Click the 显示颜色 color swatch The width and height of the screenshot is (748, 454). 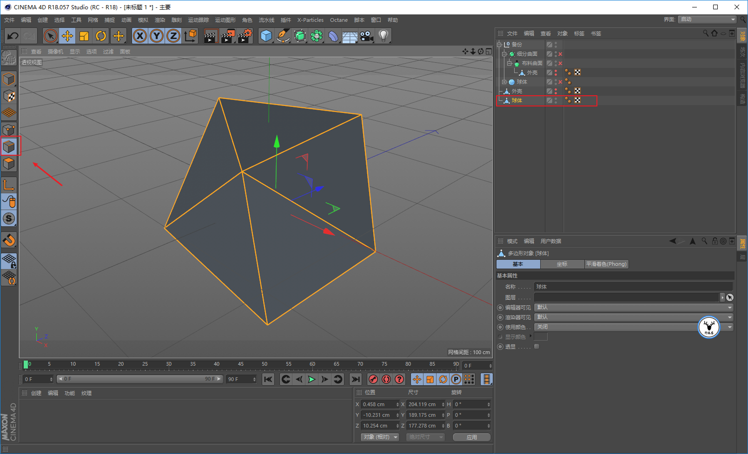pos(541,337)
